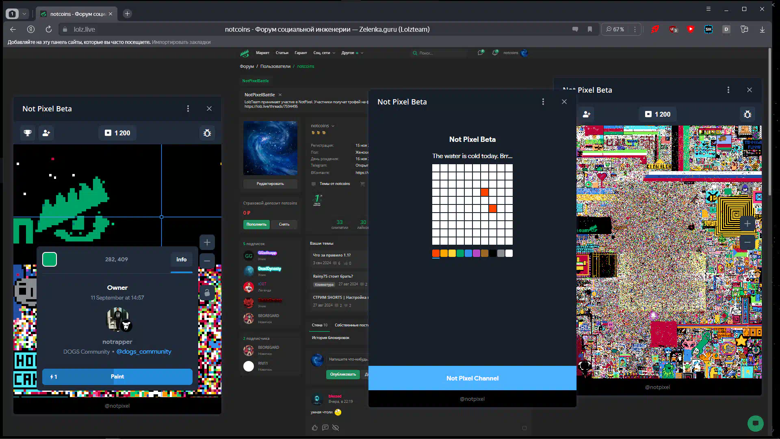Open bug icon in right Not Pixel window

(747, 114)
